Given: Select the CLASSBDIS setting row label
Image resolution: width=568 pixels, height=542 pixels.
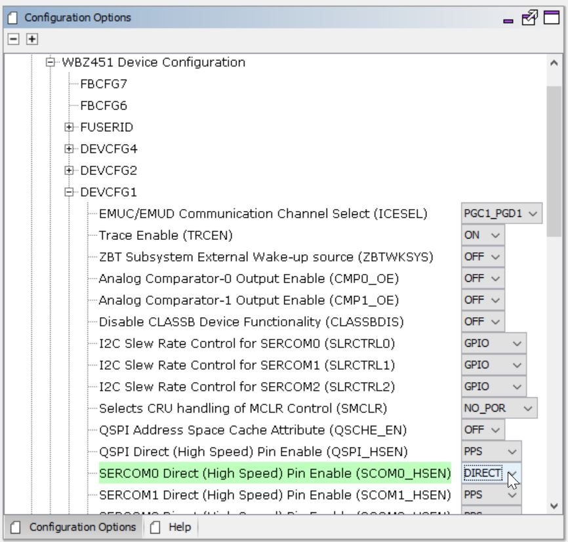Looking at the screenshot, I should [251, 322].
